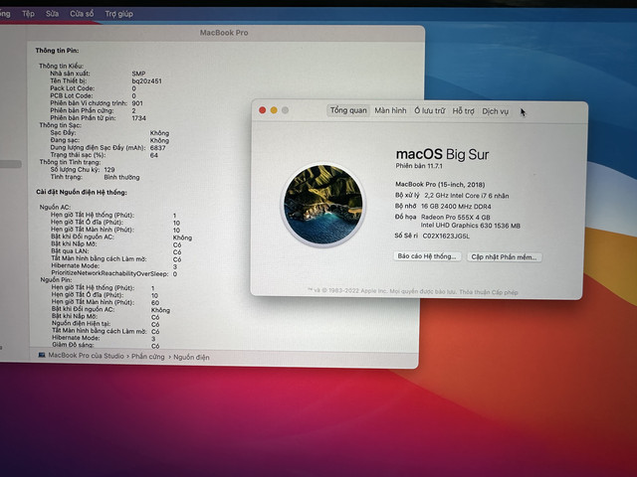Open the Cửa sổ menu
Screen dimensions: 637x477
82,14
